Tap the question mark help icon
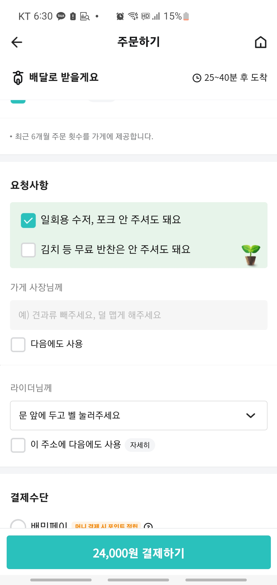This screenshot has width=277, height=585. point(148,525)
